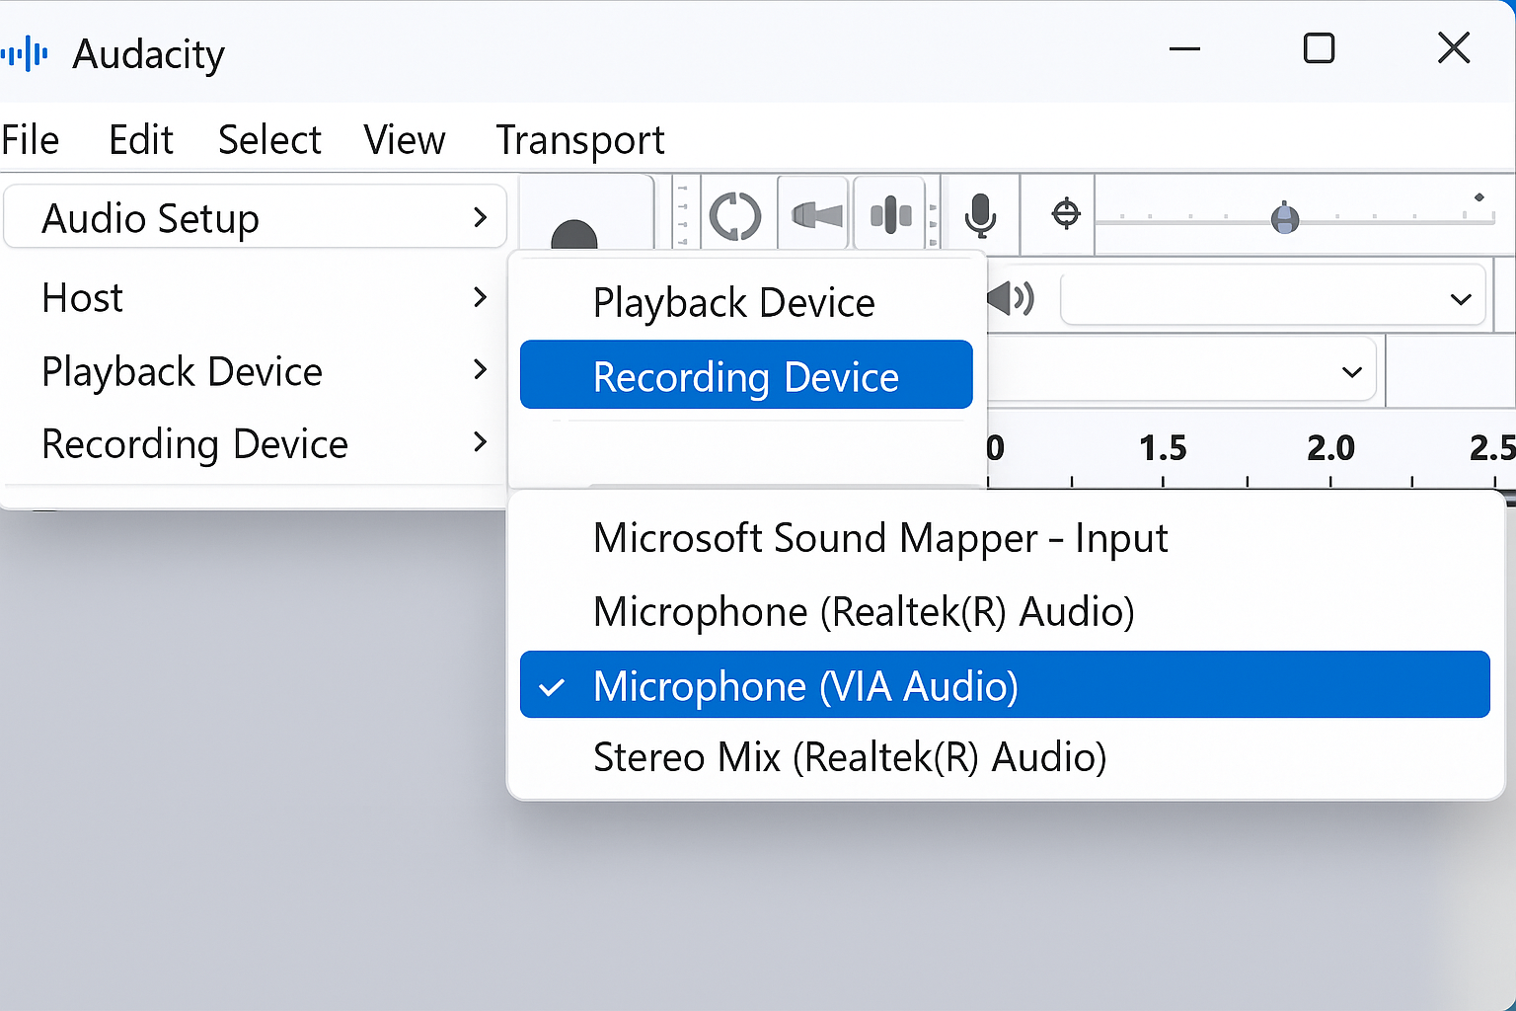Click Playback Device in the Audio Setup submenu
This screenshot has height=1011, width=1516.
[x=732, y=302]
